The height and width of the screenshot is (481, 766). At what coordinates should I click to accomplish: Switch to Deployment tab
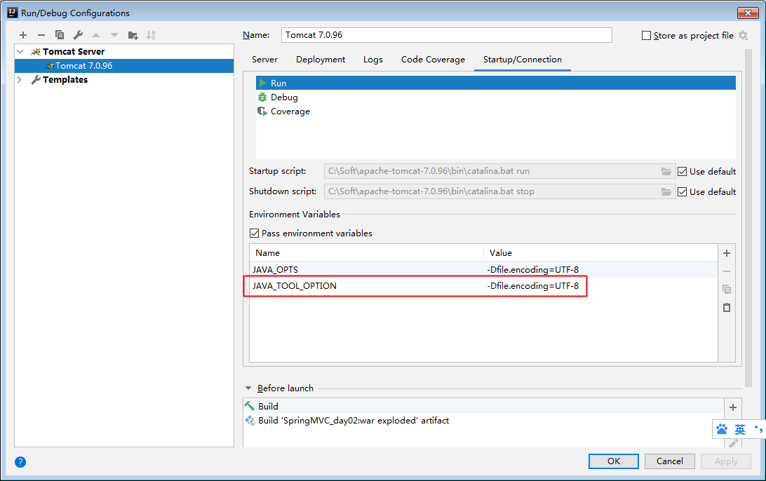(321, 60)
